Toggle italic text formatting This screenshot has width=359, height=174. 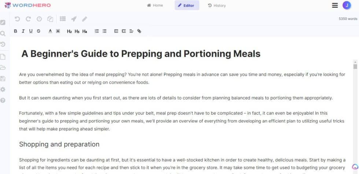point(23,31)
